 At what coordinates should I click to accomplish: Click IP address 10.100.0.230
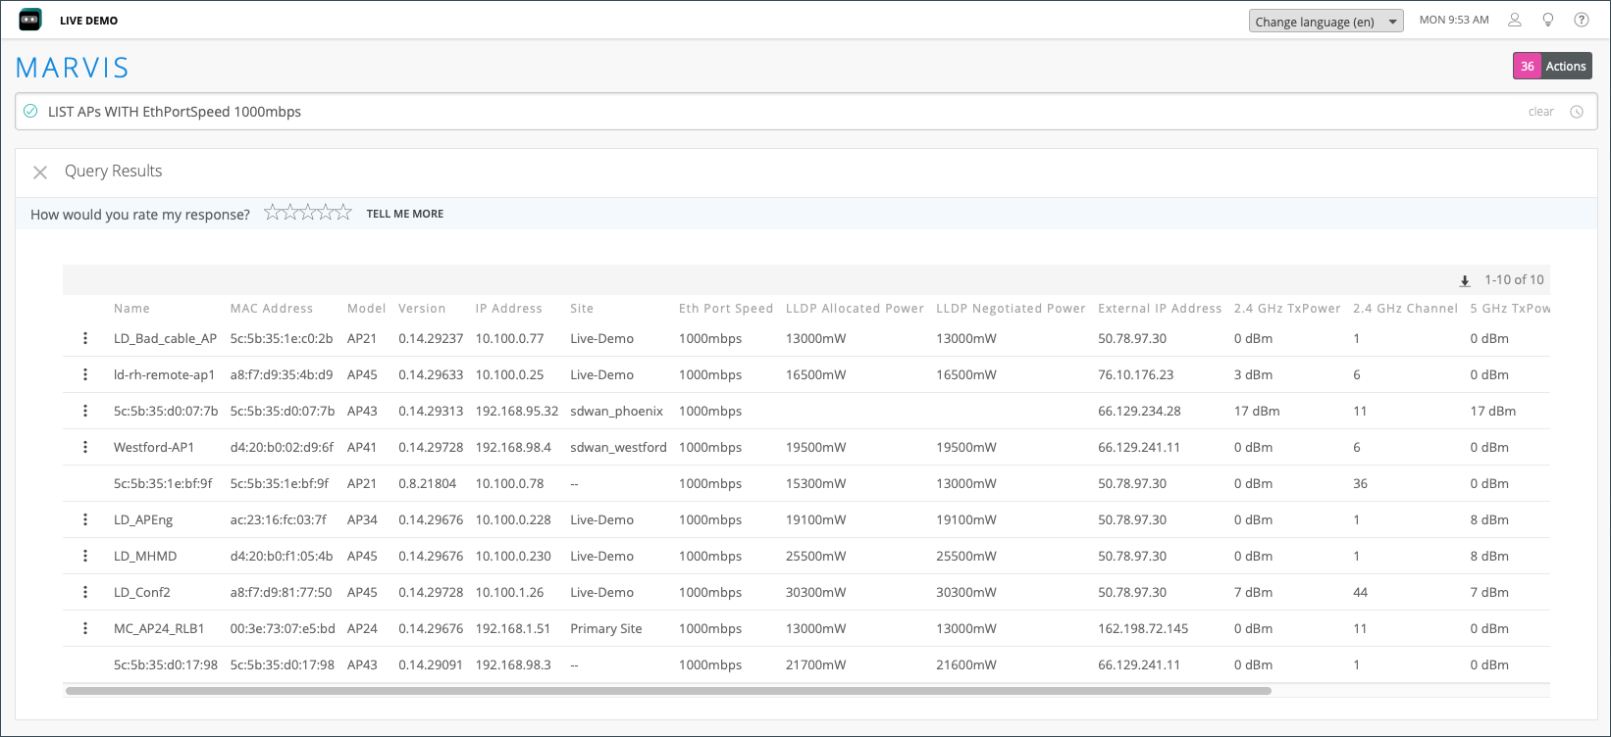(x=513, y=556)
